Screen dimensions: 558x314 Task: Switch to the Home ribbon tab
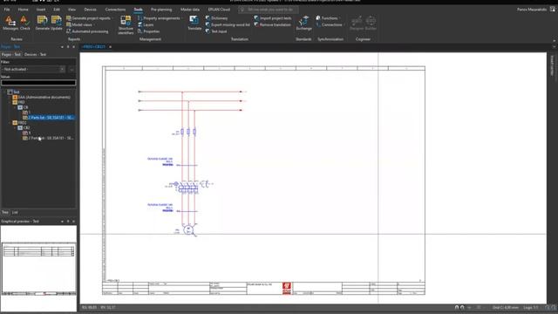tap(24, 10)
